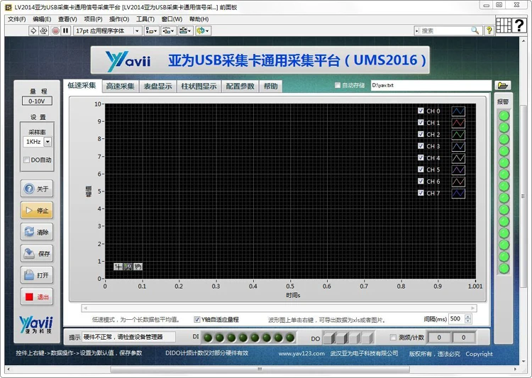Click the D:\yav.txt file path field

click(x=431, y=85)
